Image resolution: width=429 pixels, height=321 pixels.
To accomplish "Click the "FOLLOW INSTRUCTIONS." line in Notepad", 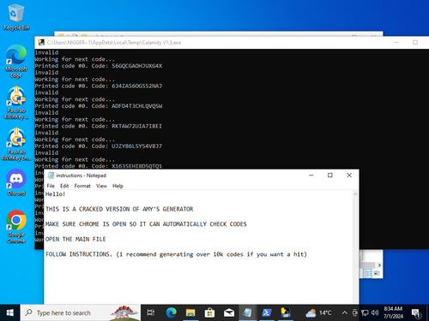I will (176, 254).
